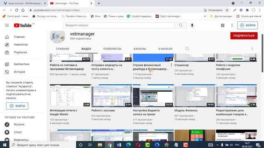Viewport: 264px width, 148px height.
Task: Go to История in the sidebar
Action: [x=19, y=72]
